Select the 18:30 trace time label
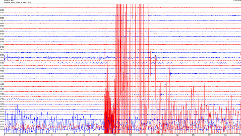This screenshot has width=241, height=136. click(x=2, y=104)
